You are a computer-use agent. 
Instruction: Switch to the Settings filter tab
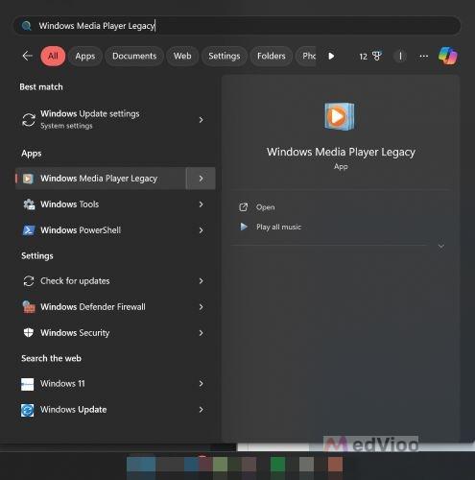pos(225,56)
